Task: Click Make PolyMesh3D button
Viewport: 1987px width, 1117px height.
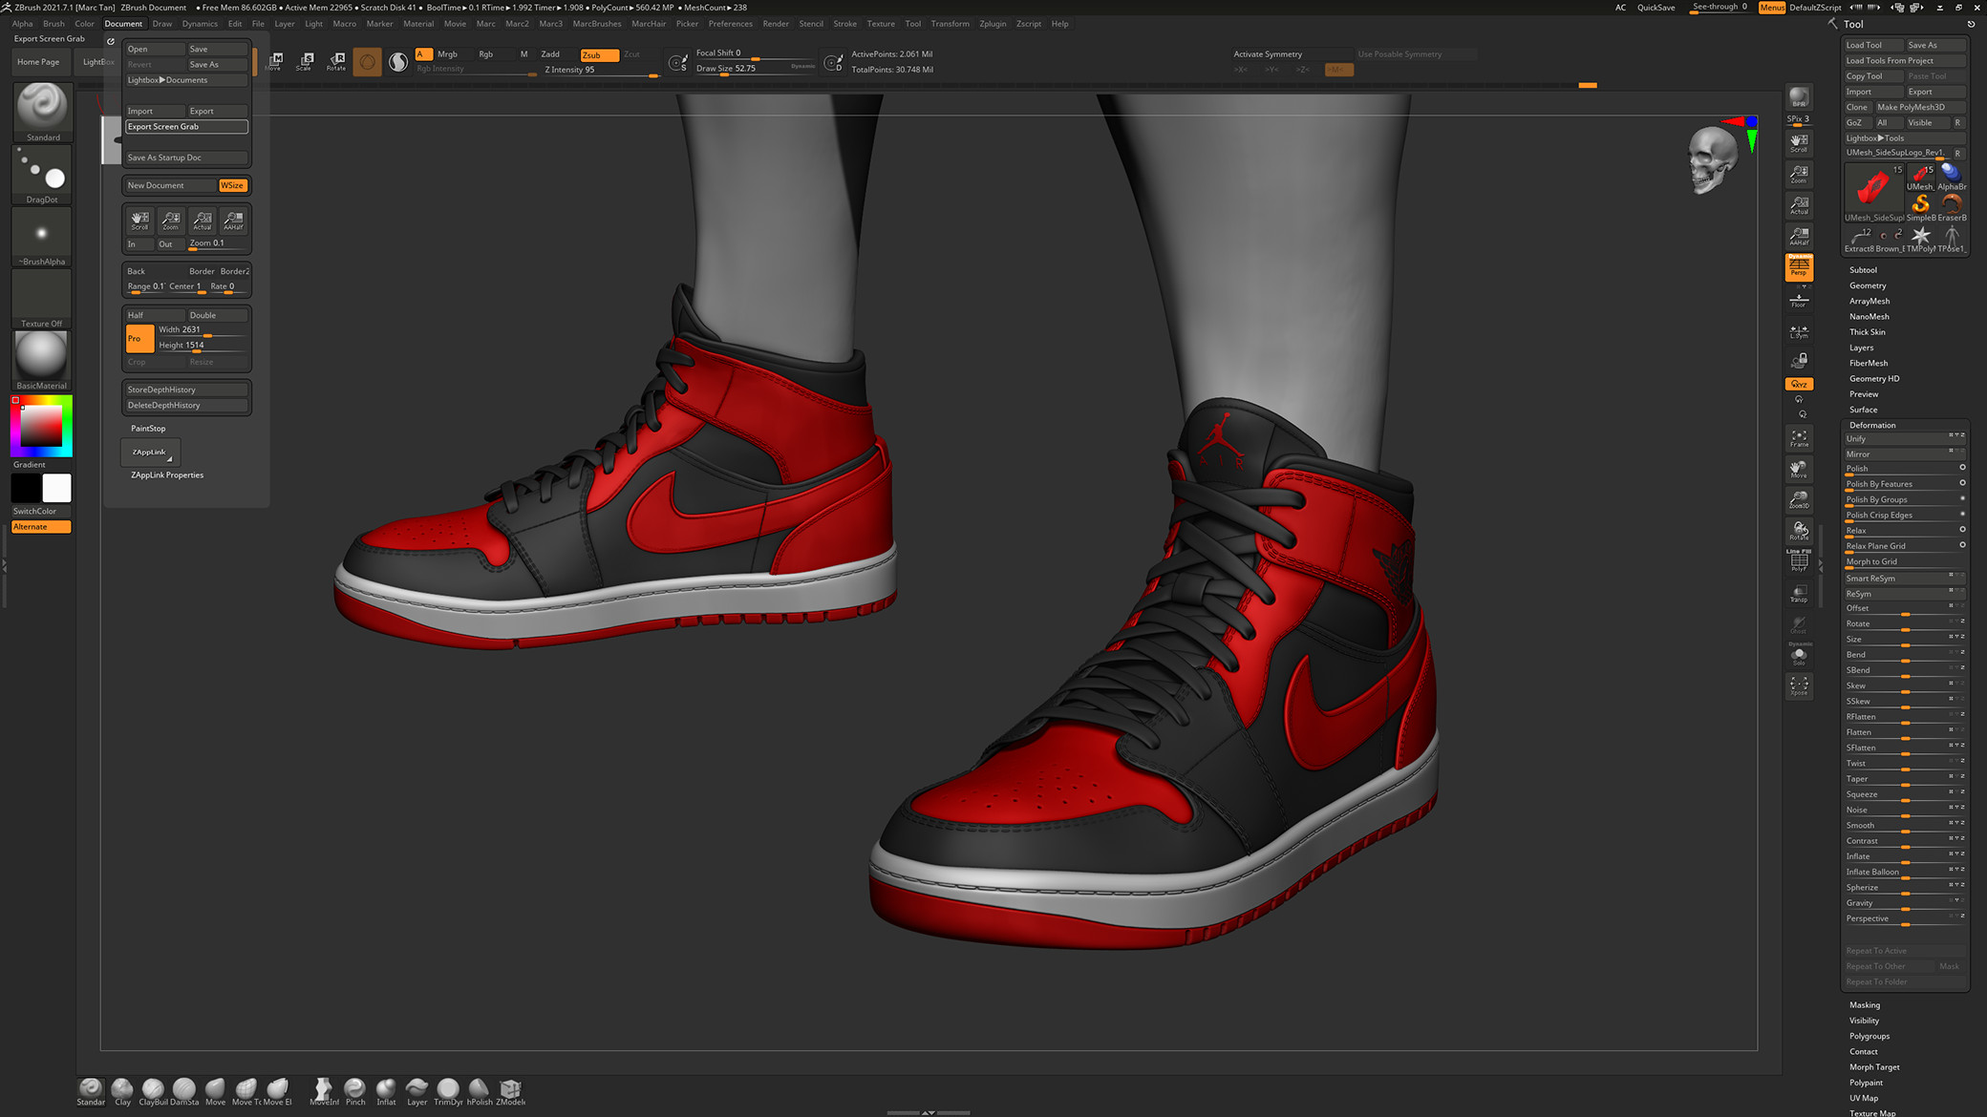Action: click(1920, 107)
